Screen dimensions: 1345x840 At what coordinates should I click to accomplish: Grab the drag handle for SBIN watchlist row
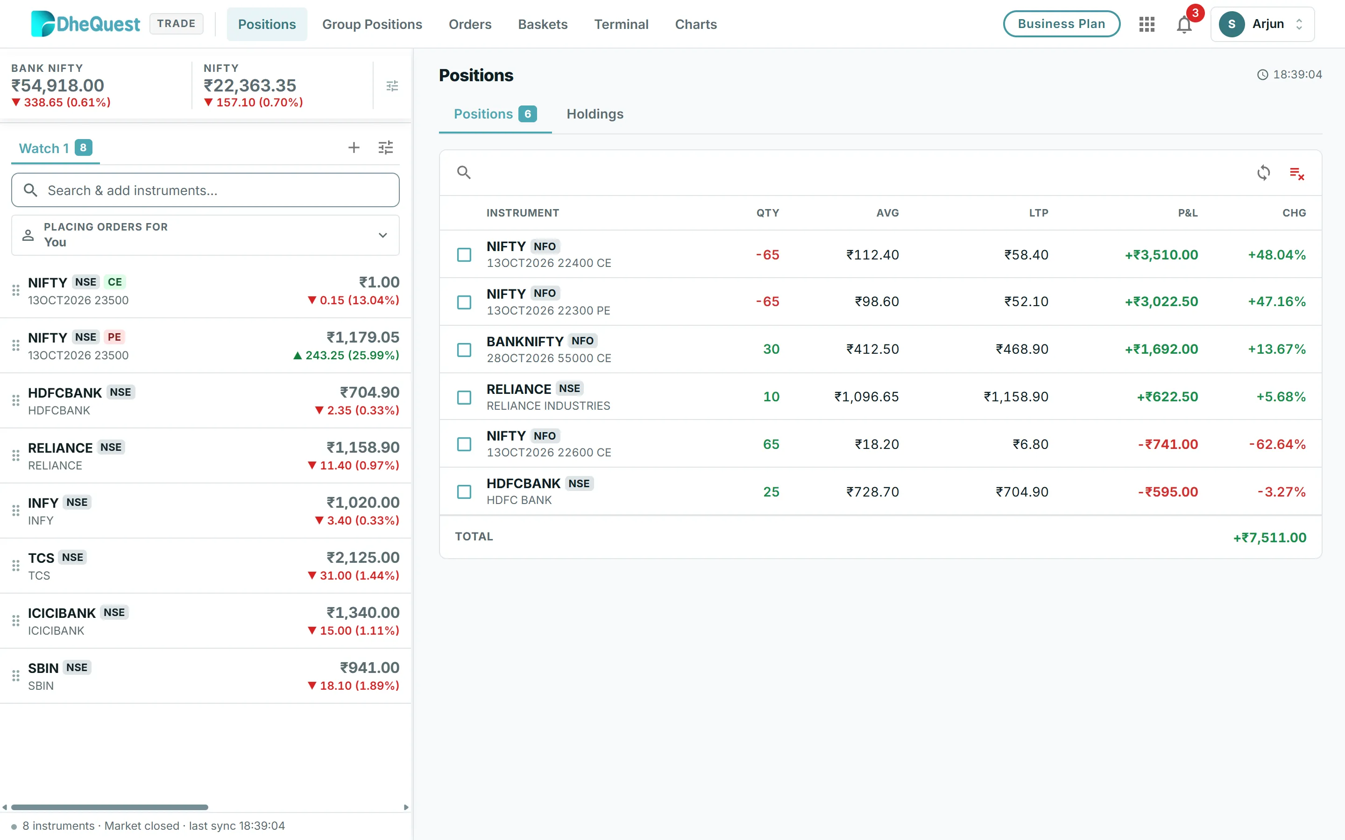point(16,676)
